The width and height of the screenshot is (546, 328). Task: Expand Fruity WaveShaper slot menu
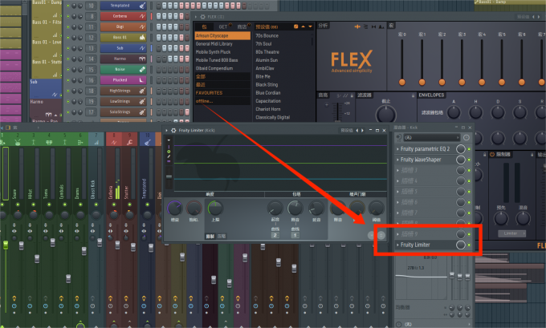[x=398, y=160]
